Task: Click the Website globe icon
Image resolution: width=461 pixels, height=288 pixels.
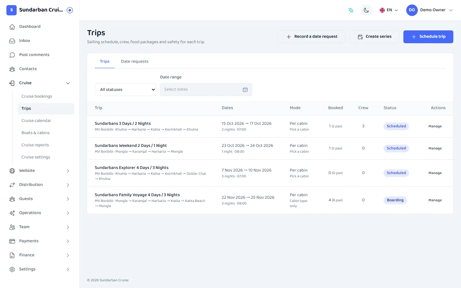Action: tap(12, 171)
